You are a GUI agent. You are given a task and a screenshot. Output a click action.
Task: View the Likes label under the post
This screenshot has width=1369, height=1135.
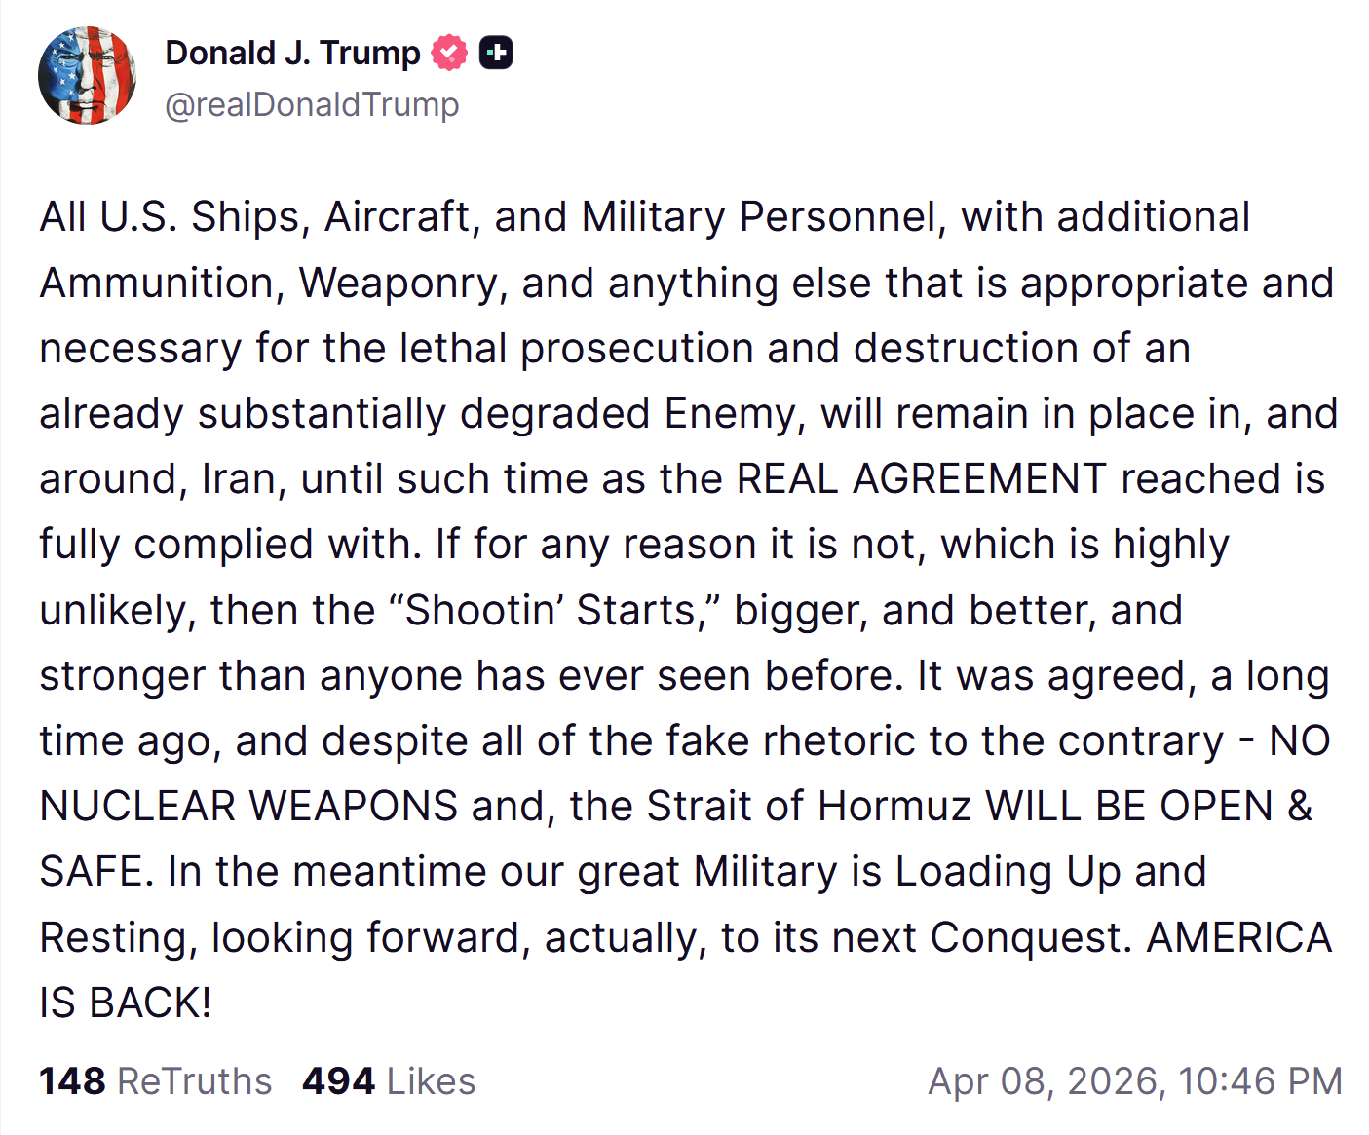[431, 1081]
